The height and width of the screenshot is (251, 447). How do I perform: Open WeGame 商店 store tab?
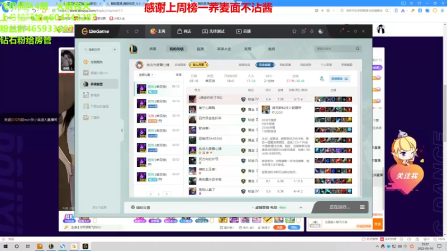click(184, 31)
